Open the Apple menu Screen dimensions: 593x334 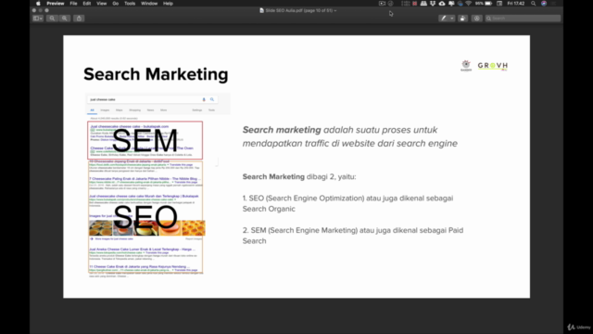pos(38,4)
